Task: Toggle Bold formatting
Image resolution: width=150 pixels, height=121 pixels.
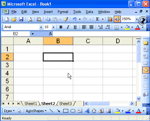Action: (61, 27)
